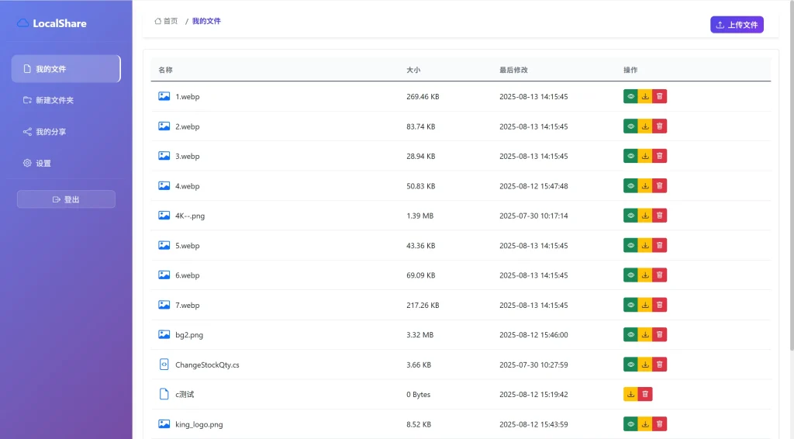Click the 2.webp file name
The image size is (794, 439).
pyautogui.click(x=188, y=126)
